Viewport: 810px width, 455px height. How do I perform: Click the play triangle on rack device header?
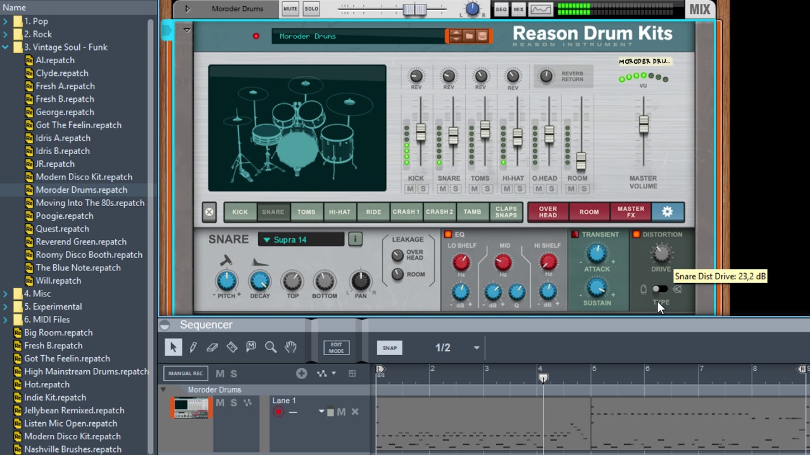pyautogui.click(x=187, y=9)
